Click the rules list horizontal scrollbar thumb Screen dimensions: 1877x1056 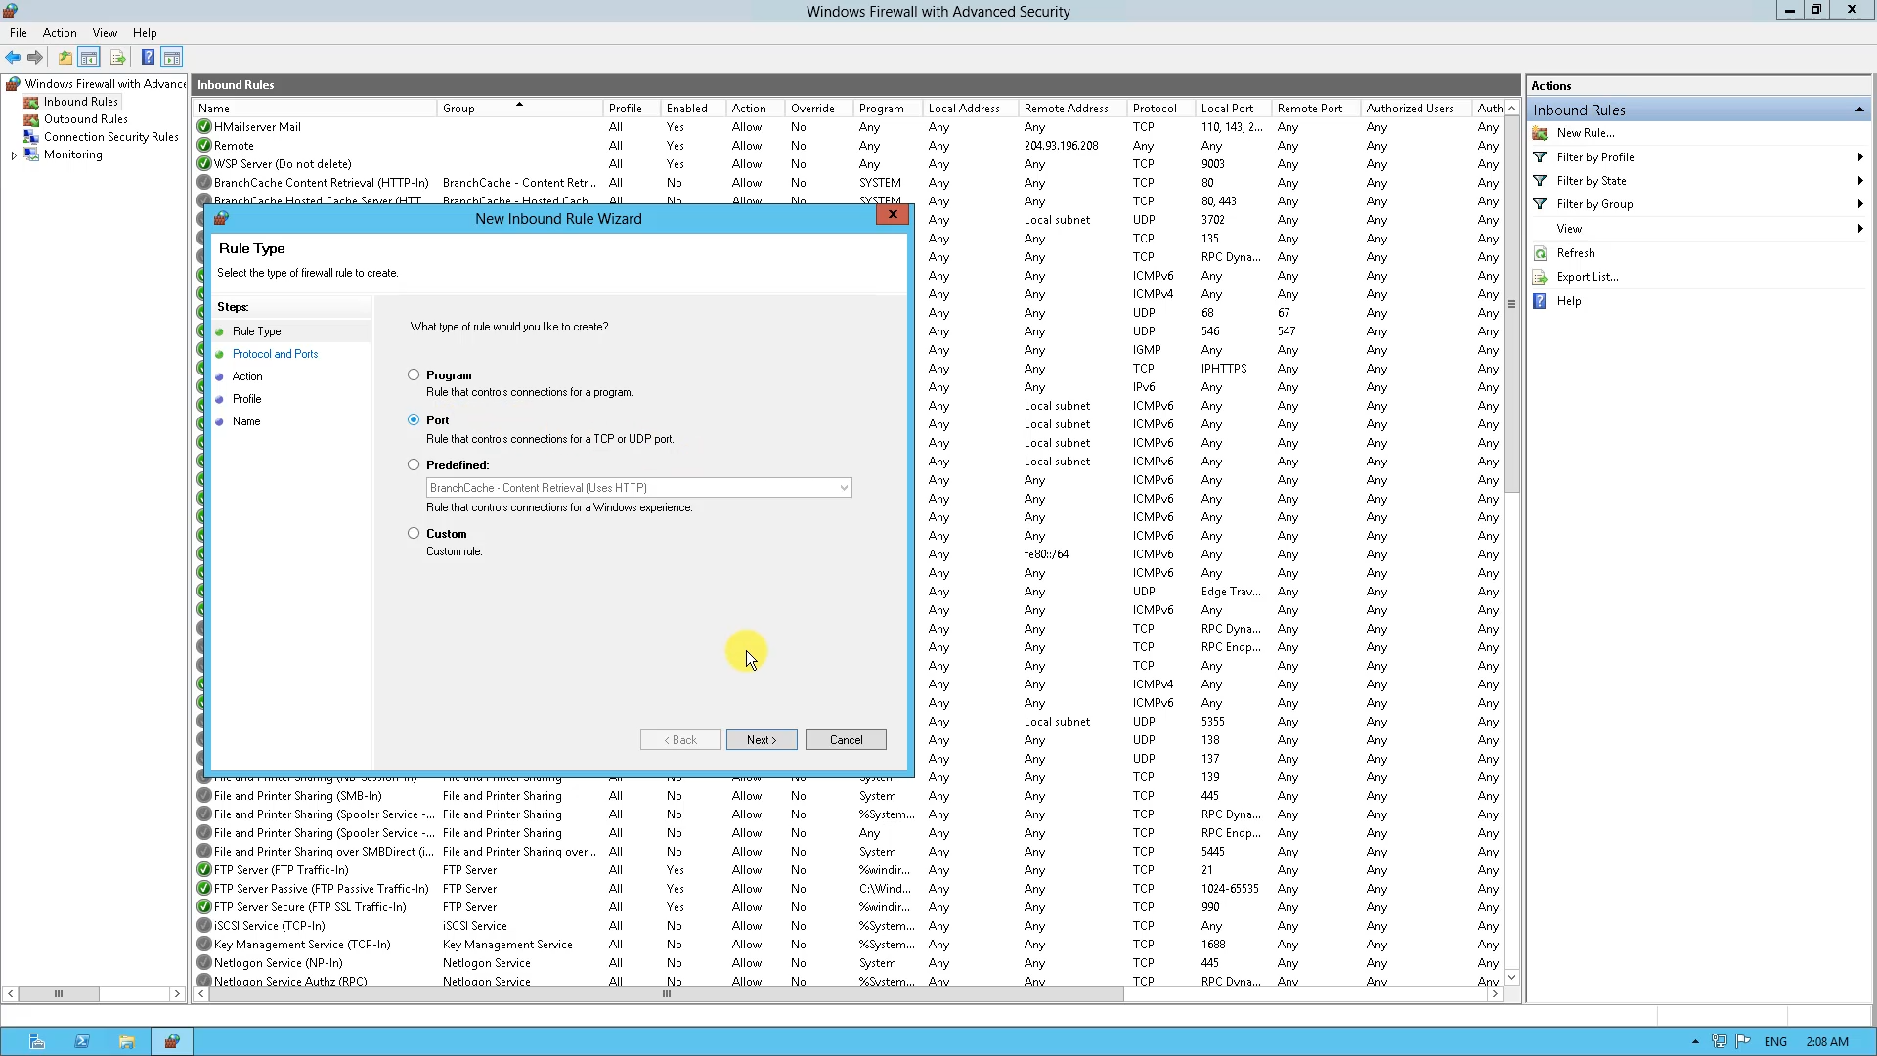tap(667, 994)
